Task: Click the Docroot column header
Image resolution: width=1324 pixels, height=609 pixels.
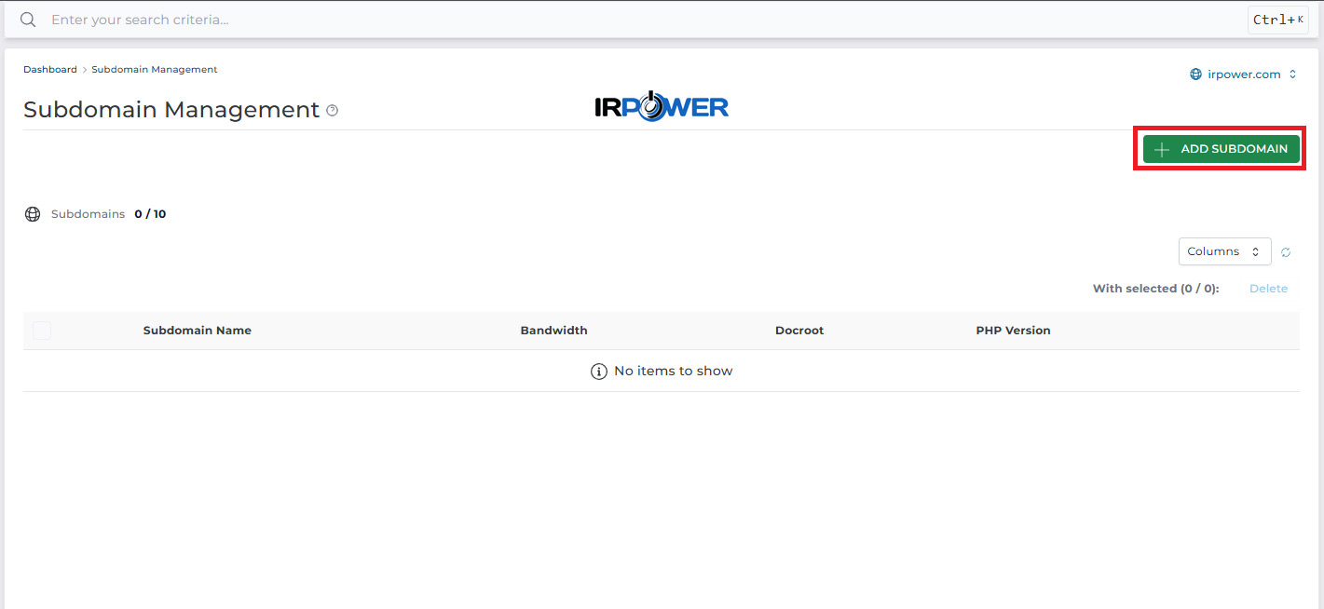Action: coord(799,331)
